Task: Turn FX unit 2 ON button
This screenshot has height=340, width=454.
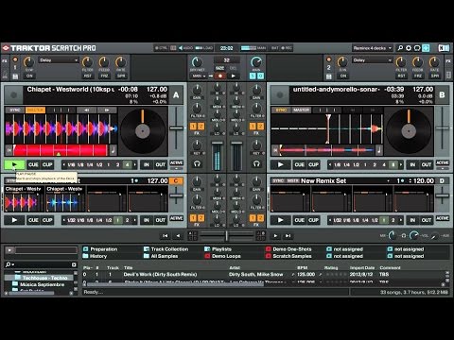Action: click(343, 76)
